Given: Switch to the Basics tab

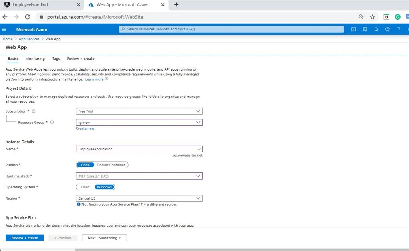Looking at the screenshot, I should pos(13,59).
